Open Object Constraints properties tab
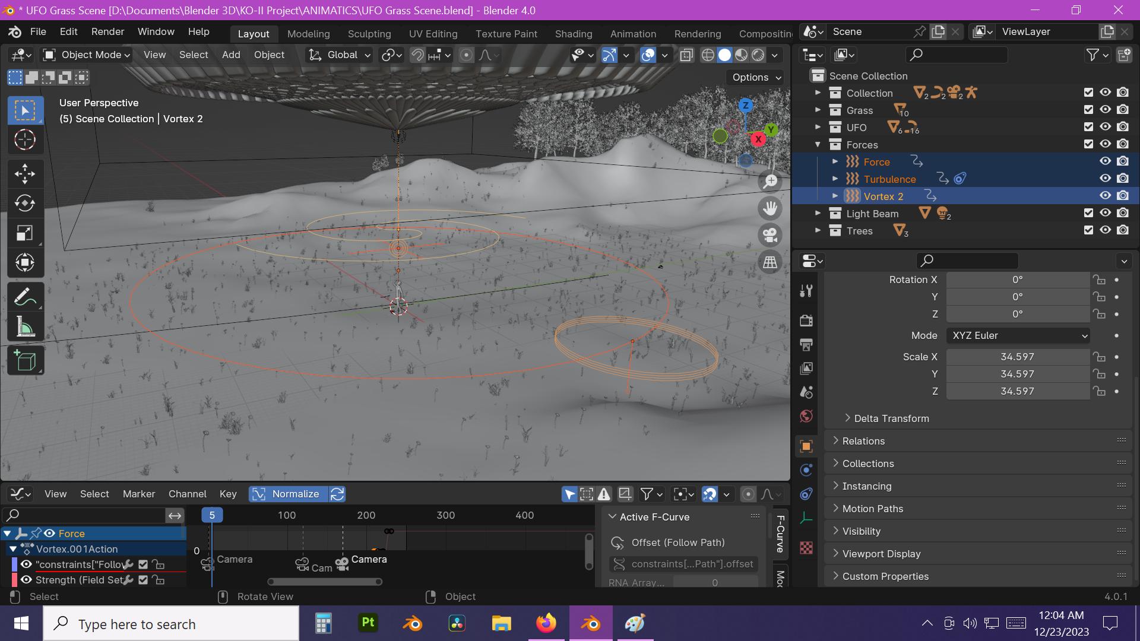Image resolution: width=1140 pixels, height=641 pixels. (x=806, y=494)
